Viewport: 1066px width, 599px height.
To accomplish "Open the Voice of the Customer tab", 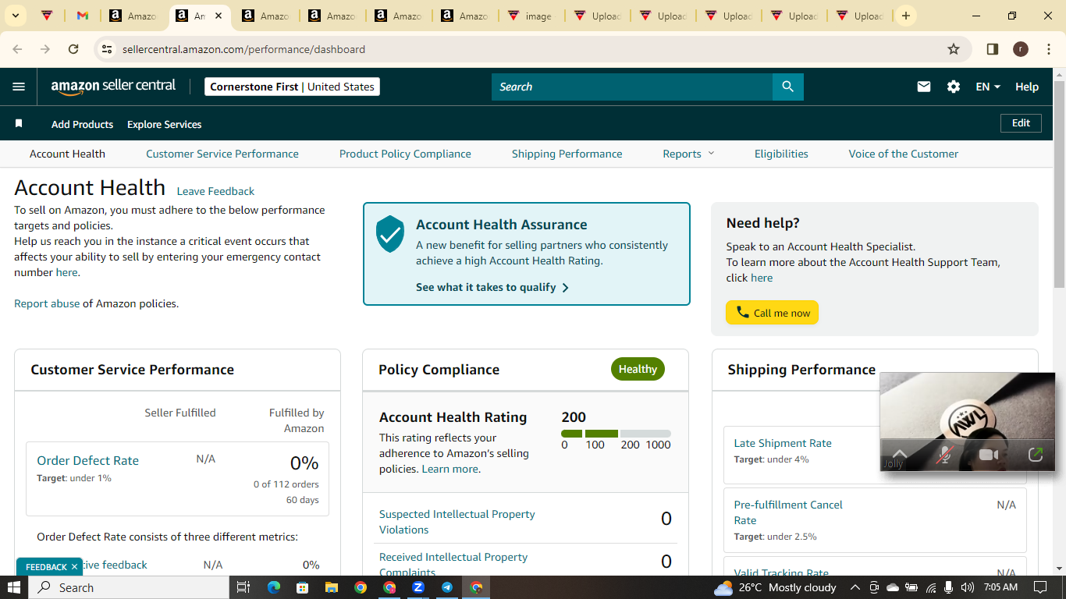I will [904, 154].
